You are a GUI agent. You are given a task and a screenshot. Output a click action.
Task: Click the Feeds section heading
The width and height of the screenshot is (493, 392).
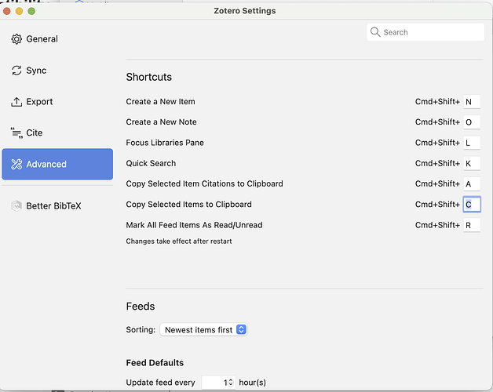coord(141,307)
